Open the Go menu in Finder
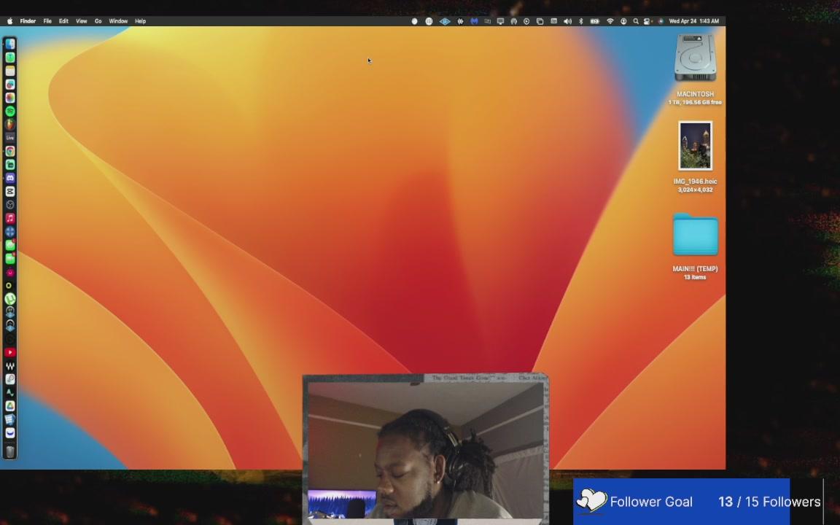 [98, 21]
